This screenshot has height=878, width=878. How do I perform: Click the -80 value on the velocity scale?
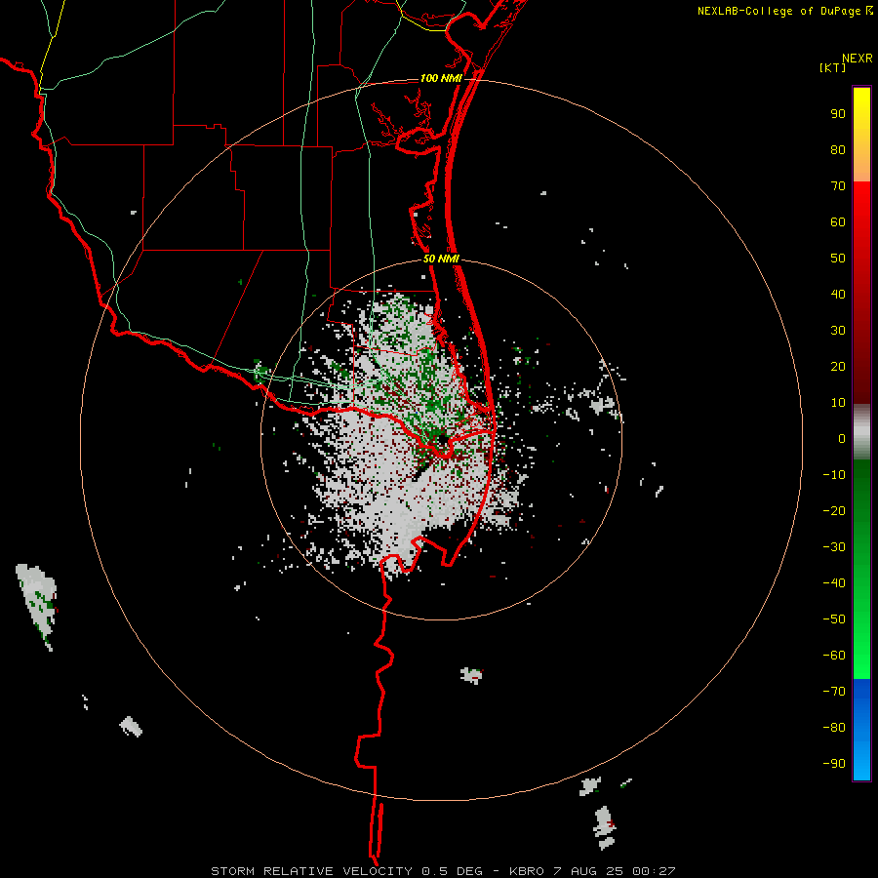pyautogui.click(x=834, y=728)
